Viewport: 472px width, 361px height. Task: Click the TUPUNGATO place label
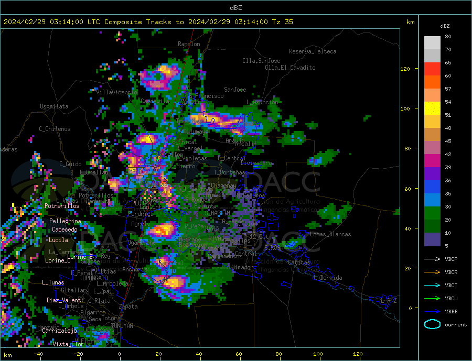point(94,278)
